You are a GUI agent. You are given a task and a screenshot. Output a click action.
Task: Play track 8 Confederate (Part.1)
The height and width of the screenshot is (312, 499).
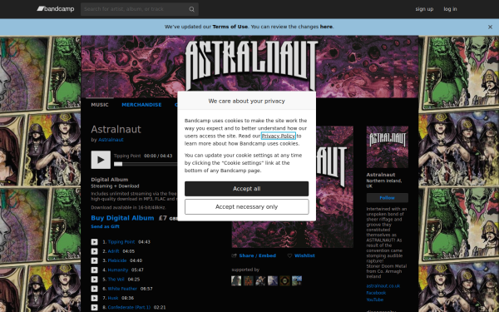point(95,308)
